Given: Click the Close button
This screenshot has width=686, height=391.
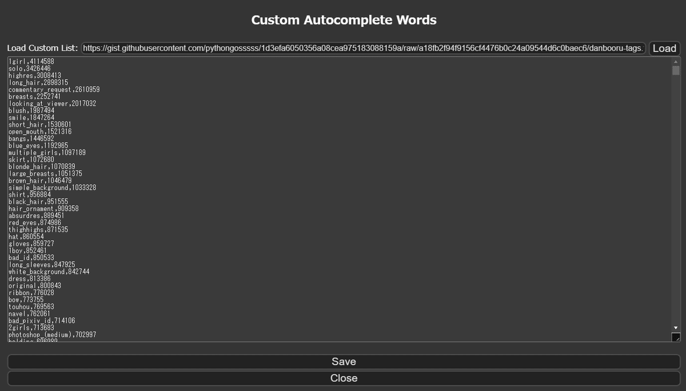Looking at the screenshot, I should tap(343, 378).
